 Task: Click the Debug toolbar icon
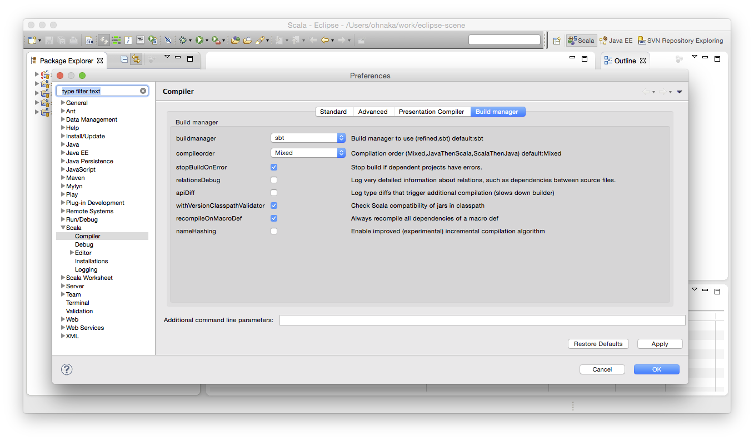[x=182, y=39]
